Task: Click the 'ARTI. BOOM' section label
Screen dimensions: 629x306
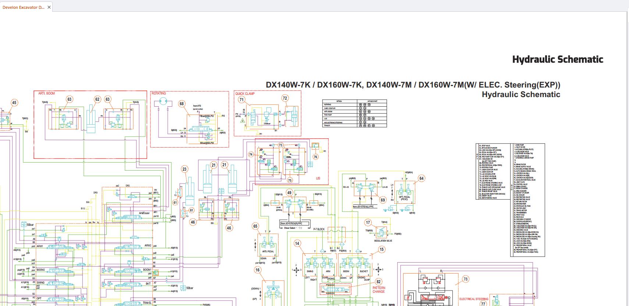Action: [46, 93]
